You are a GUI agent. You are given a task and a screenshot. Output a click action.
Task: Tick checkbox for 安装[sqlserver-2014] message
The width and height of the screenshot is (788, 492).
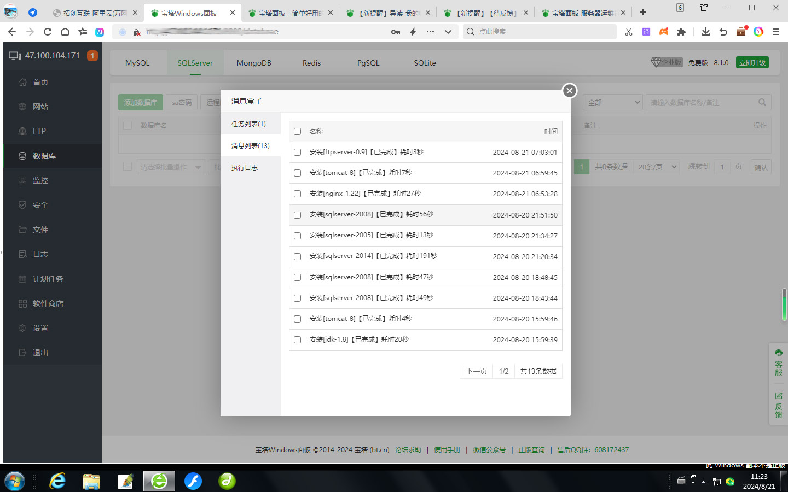tap(298, 256)
